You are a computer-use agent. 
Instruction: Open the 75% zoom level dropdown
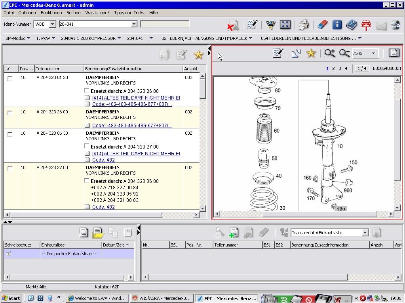[373, 53]
